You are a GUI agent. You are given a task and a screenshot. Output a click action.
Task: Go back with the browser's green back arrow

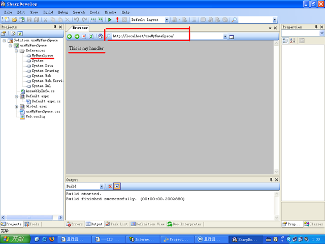[x=70, y=37]
